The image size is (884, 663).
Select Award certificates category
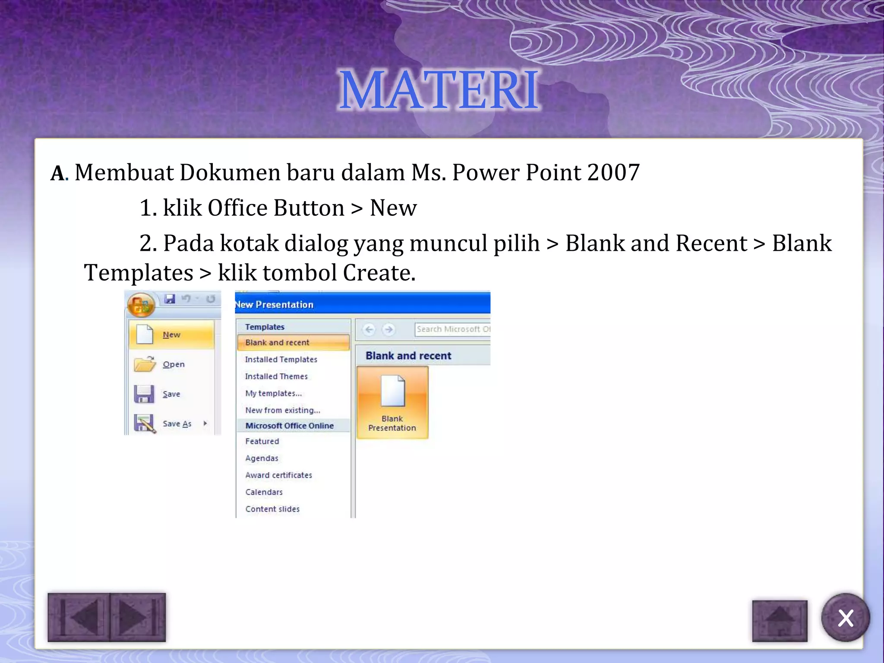[x=278, y=475]
